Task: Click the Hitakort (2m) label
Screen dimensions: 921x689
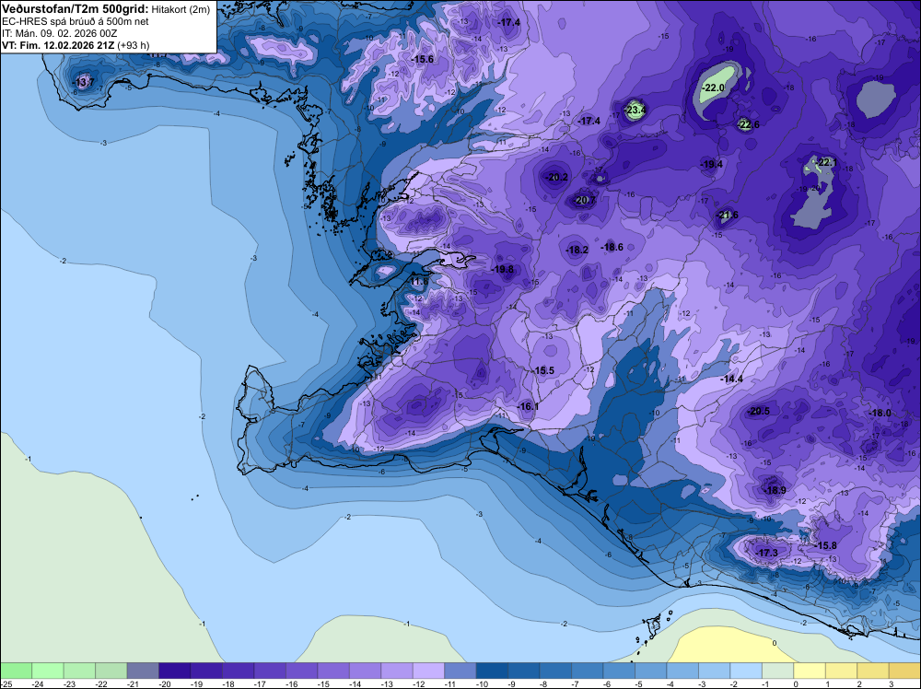Action: [181, 10]
